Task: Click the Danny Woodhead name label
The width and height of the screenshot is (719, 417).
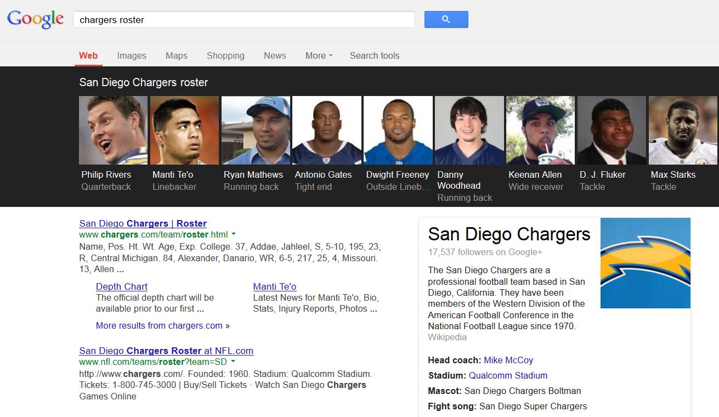Action: tap(459, 180)
